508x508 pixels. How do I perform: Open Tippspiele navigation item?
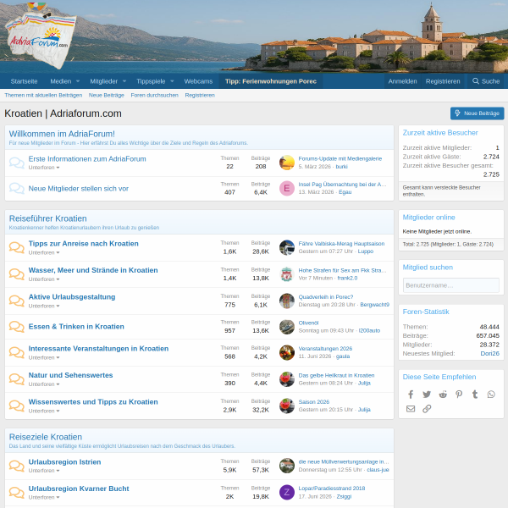151,81
